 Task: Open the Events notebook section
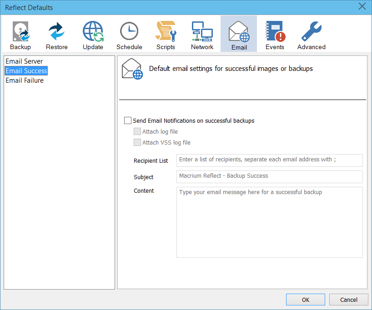click(275, 35)
